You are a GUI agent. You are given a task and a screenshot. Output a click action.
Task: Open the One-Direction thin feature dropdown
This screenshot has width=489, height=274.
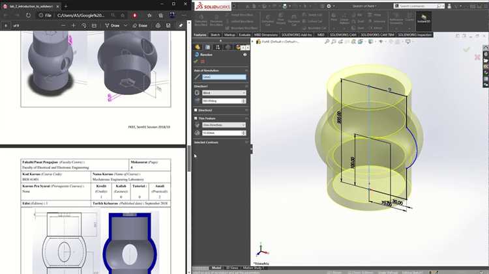coord(224,125)
